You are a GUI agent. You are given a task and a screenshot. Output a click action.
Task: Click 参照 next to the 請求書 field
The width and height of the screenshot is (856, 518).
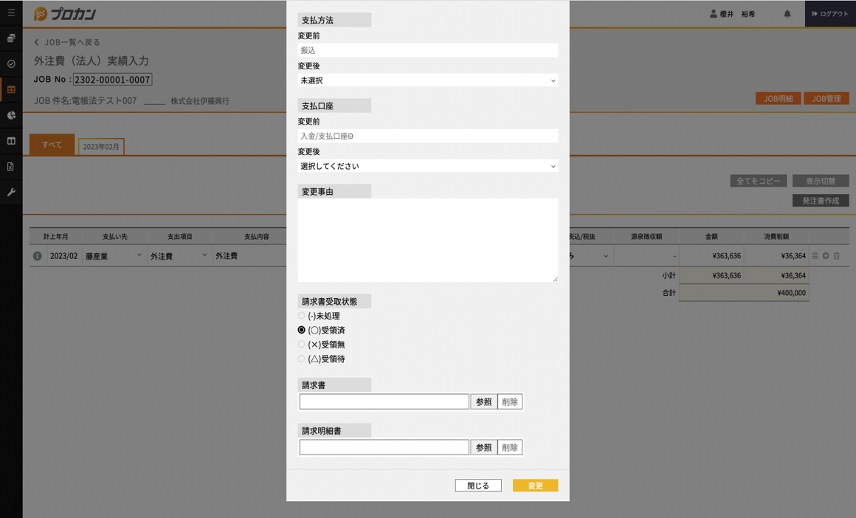485,401
